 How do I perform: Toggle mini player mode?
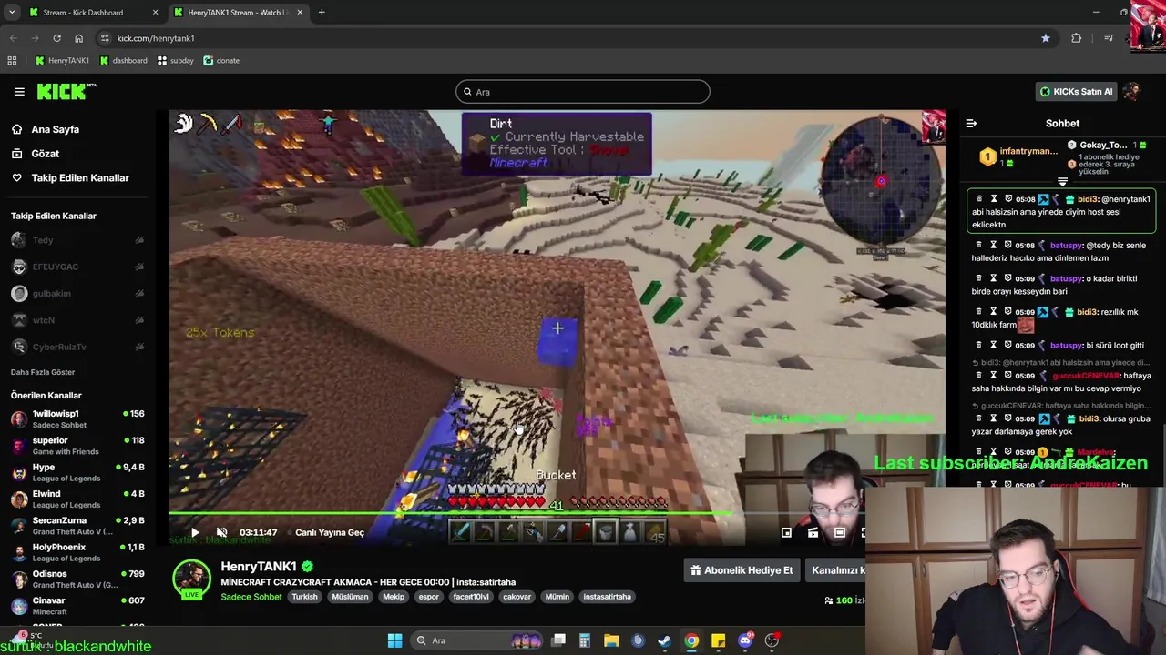point(786,532)
